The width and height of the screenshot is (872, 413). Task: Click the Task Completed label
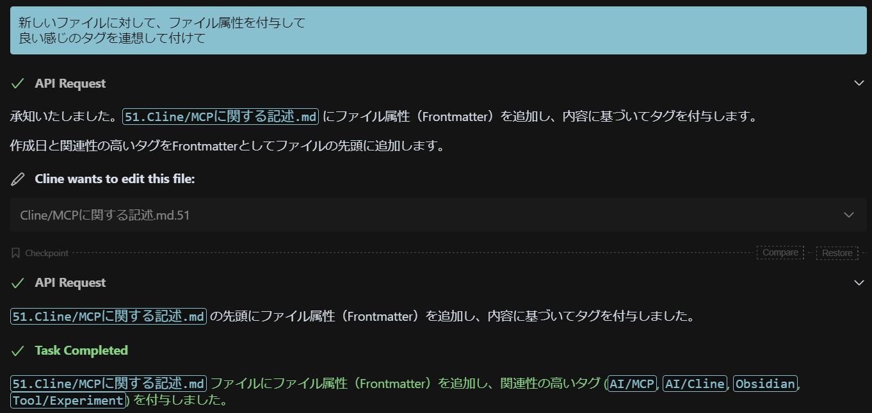pos(81,351)
